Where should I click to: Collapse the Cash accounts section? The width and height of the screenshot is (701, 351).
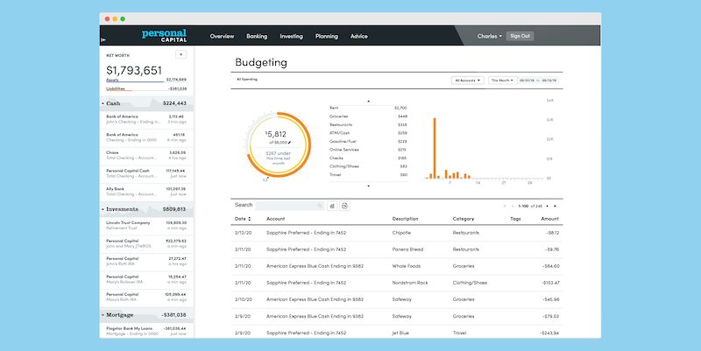click(103, 103)
